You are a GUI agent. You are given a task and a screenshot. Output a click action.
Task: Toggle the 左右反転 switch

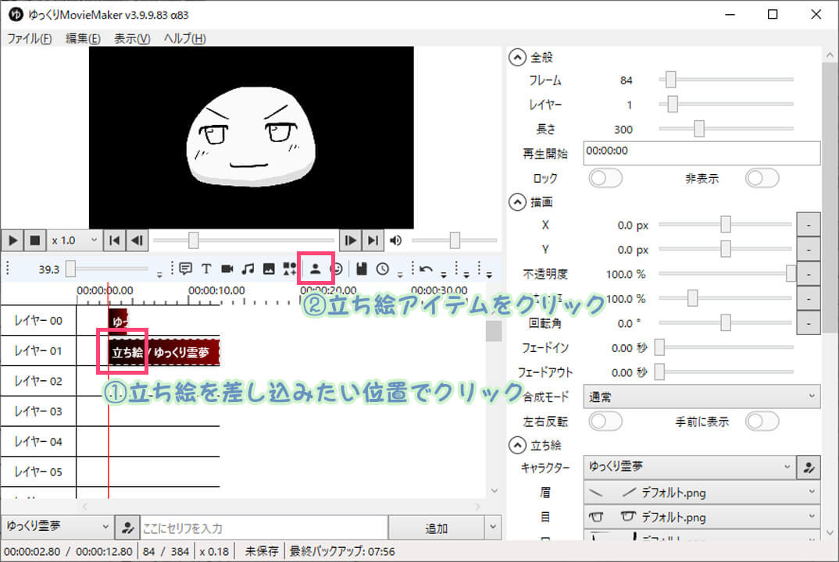(x=605, y=421)
